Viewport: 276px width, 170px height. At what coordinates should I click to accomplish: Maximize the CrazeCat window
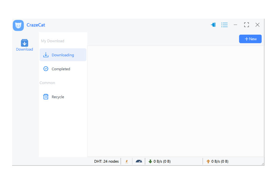(246, 25)
